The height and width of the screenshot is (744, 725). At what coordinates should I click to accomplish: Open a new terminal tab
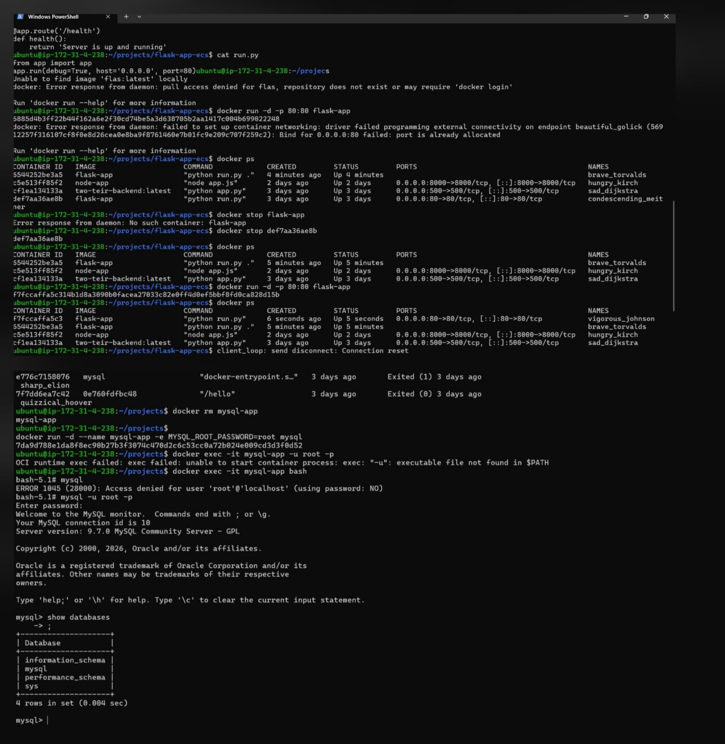click(126, 17)
